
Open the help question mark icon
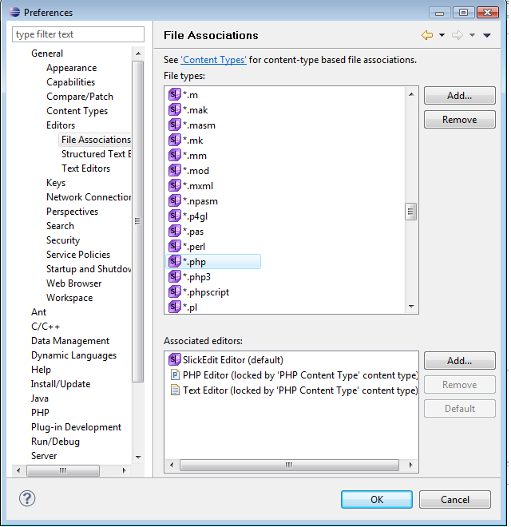click(x=27, y=498)
